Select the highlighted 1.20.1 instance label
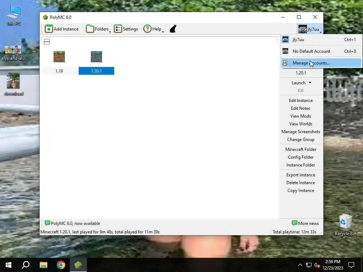This screenshot has width=363, height=272. pos(96,71)
